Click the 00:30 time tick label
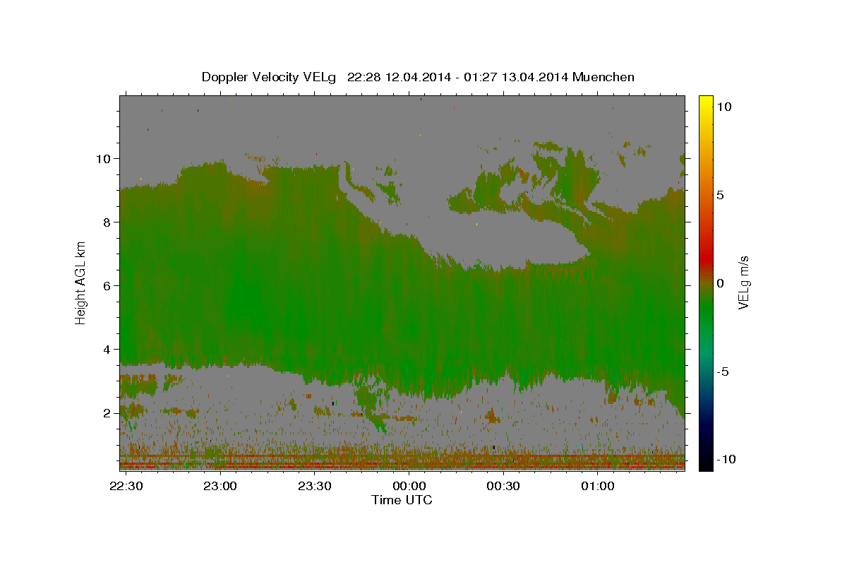847x565 pixels. (x=503, y=486)
